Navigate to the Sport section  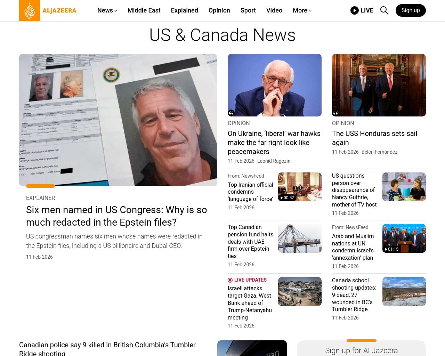click(x=248, y=10)
